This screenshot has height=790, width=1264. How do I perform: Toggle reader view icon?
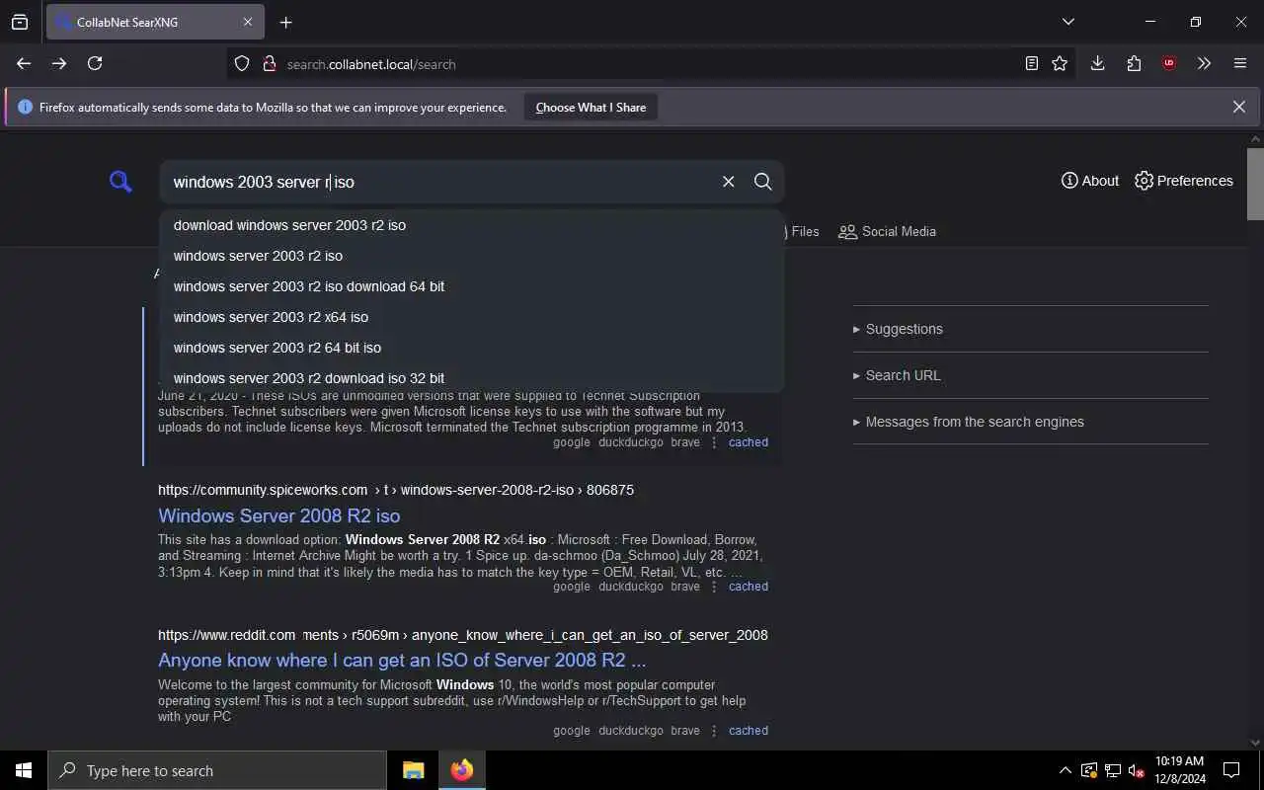pyautogui.click(x=1031, y=63)
